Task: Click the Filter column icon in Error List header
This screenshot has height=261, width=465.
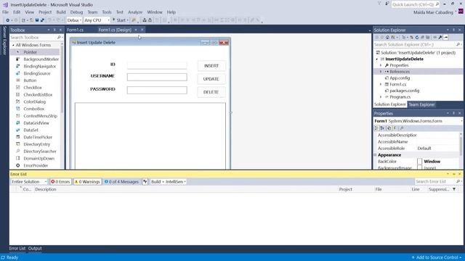Action: click(454, 189)
